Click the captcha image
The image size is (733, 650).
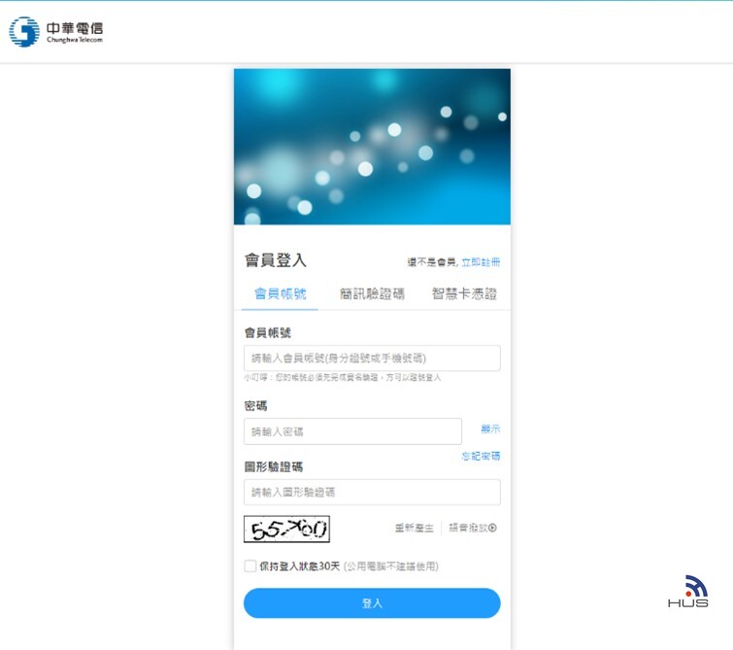(x=286, y=530)
